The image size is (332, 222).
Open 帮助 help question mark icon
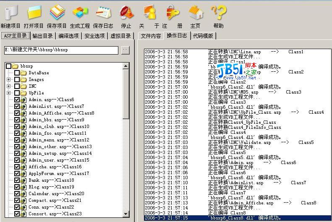pos(219,12)
